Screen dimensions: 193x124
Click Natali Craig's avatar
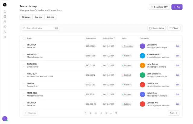pyautogui.click(x=142, y=94)
